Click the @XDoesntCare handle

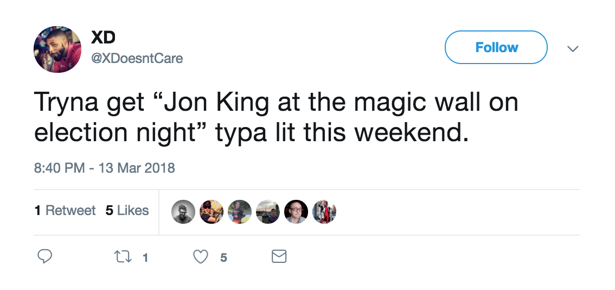(136, 58)
